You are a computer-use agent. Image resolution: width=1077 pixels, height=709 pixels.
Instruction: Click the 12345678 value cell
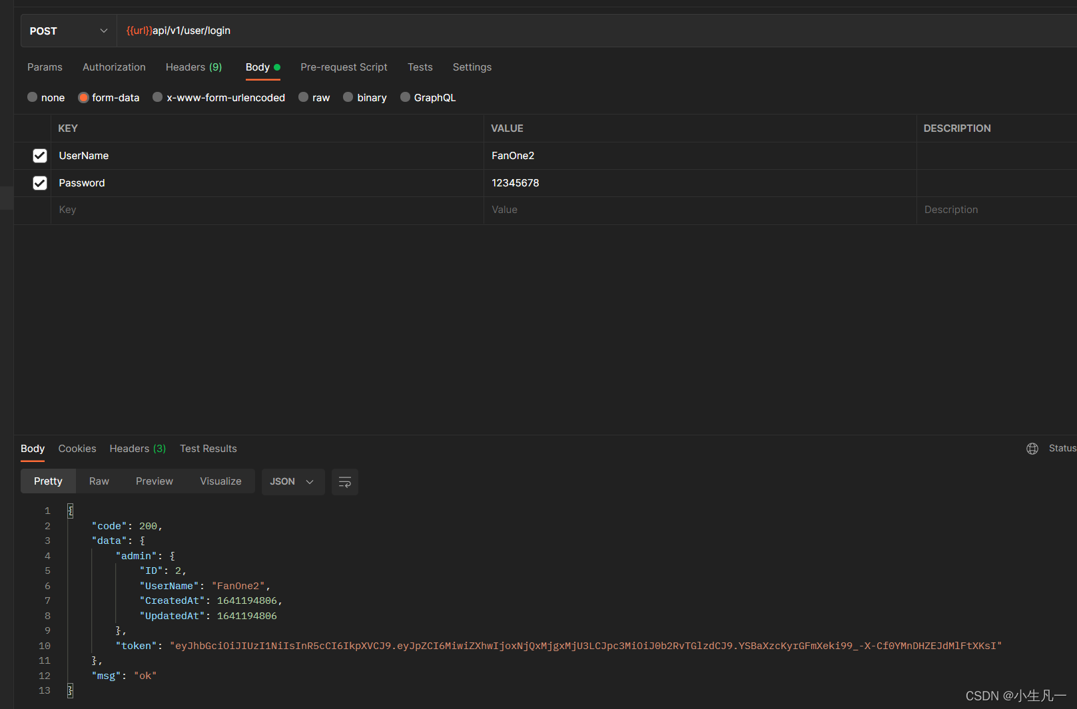700,183
